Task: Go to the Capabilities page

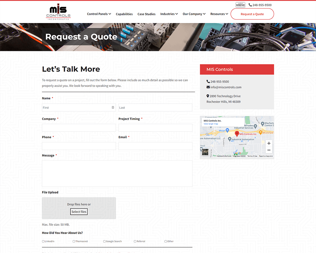Action: [x=124, y=14]
